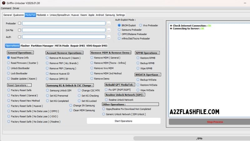
Task: Open the Command menu
Action: coord(6,8)
